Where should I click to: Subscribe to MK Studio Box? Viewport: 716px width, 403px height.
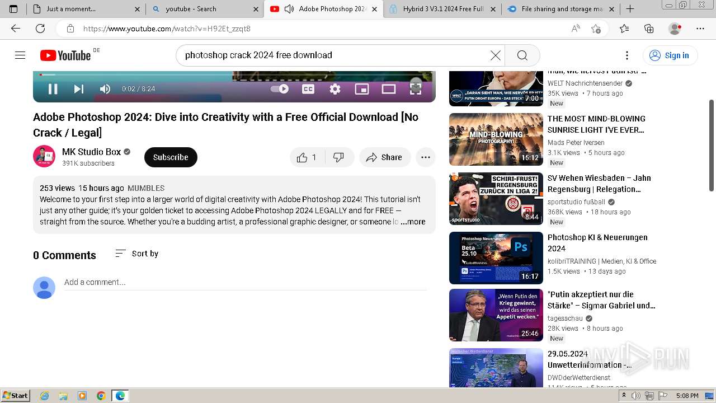click(171, 157)
